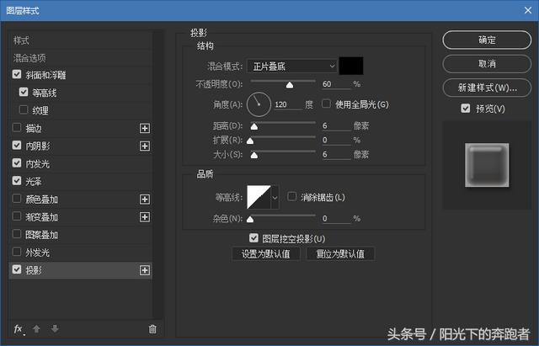Screen dimensions: 539x346
Task: Click the 大小 slider handle
Action: (x=254, y=155)
